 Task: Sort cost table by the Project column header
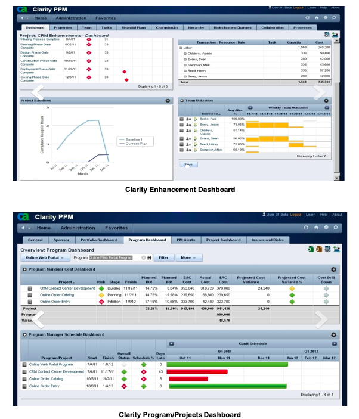[x=67, y=282]
